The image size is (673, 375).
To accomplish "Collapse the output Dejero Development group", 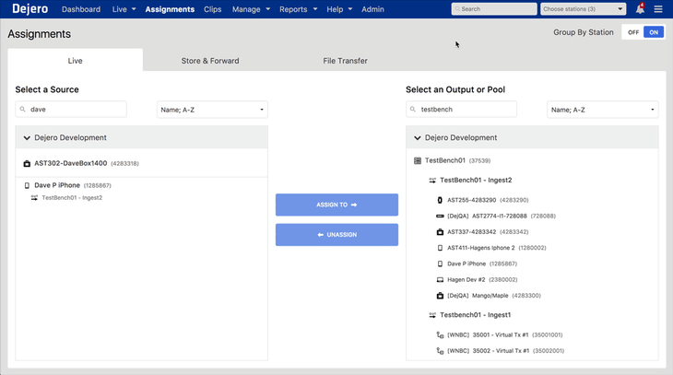I will 418,137.
